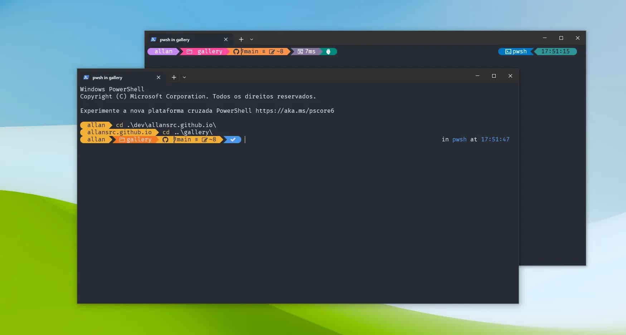Open a new terminal tab with the plus button
Image resolution: width=626 pixels, height=335 pixels.
[x=174, y=77]
